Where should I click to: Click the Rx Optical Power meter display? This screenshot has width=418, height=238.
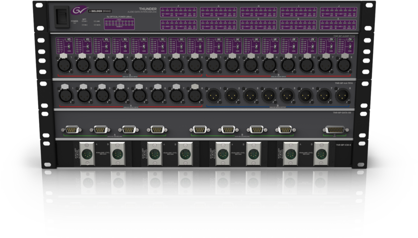coord(119,24)
